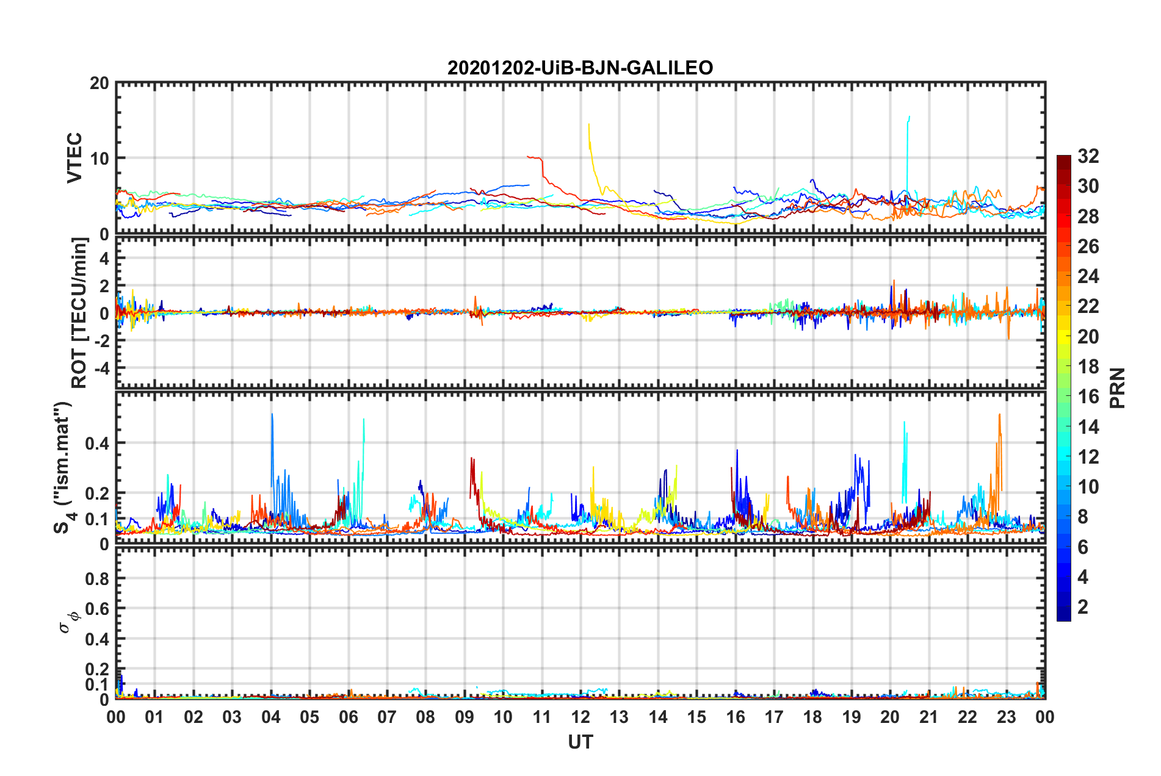Image resolution: width=1161 pixels, height=776 pixels.
Task: Click the PRN colorbar label
Action: (x=1118, y=388)
